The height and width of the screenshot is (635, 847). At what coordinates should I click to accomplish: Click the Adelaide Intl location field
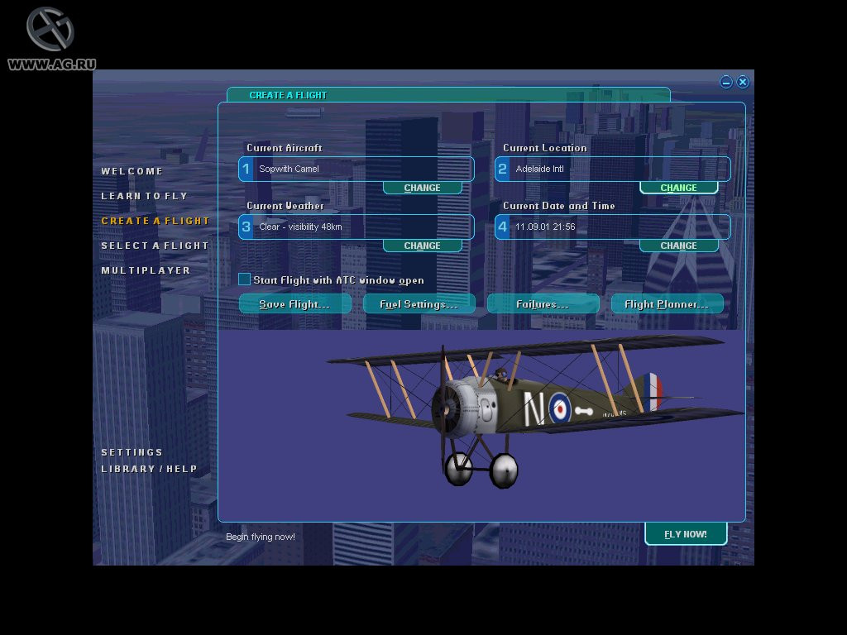(613, 169)
